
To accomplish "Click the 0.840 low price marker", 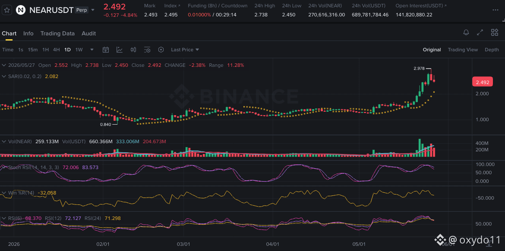I will [105, 124].
